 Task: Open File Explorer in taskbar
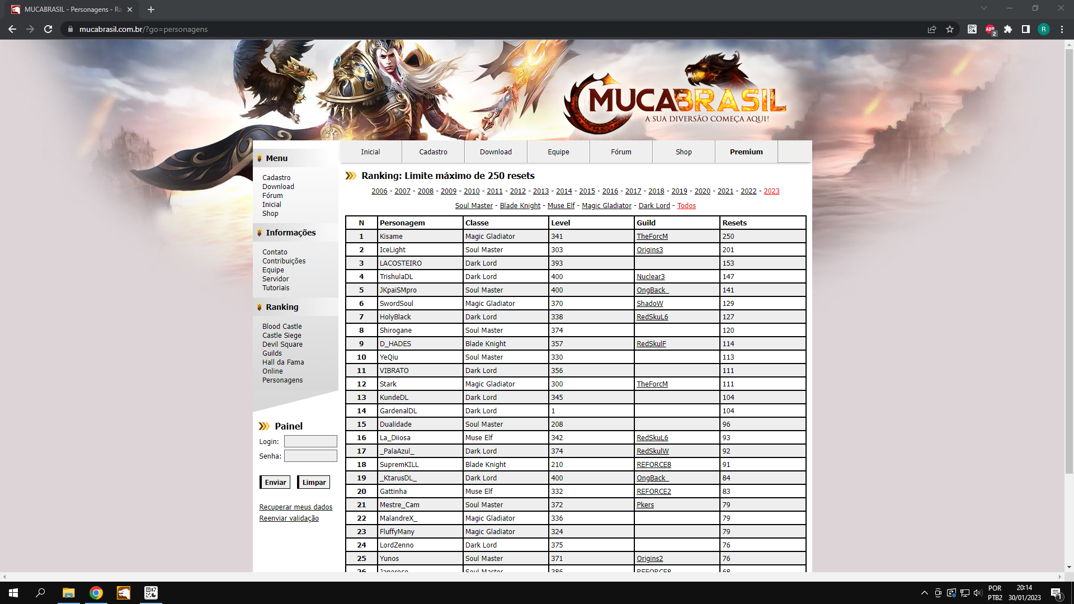68,593
